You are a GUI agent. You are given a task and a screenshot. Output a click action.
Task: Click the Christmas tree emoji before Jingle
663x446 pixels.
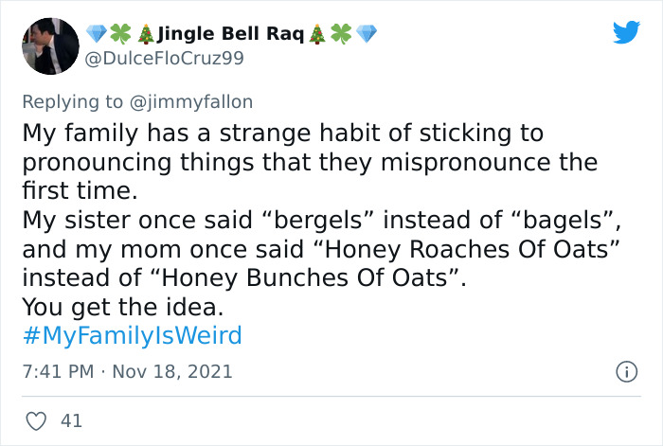pos(145,35)
